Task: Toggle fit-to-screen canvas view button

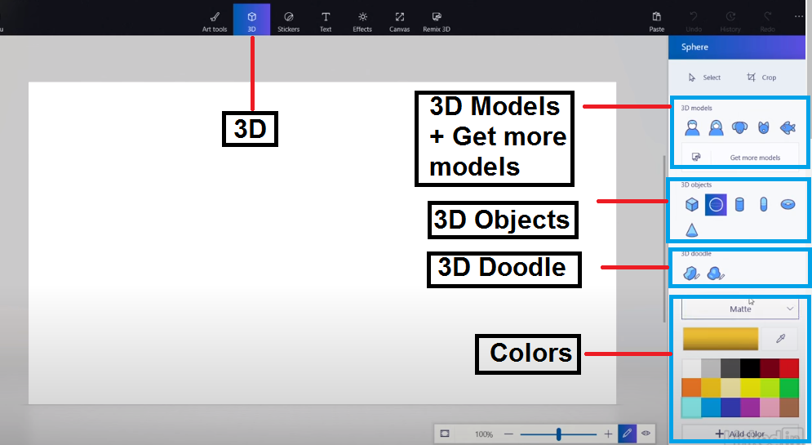Action: (x=445, y=434)
